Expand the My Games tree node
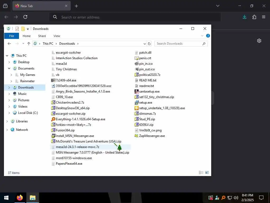270x203 pixels. pyautogui.click(x=11, y=75)
